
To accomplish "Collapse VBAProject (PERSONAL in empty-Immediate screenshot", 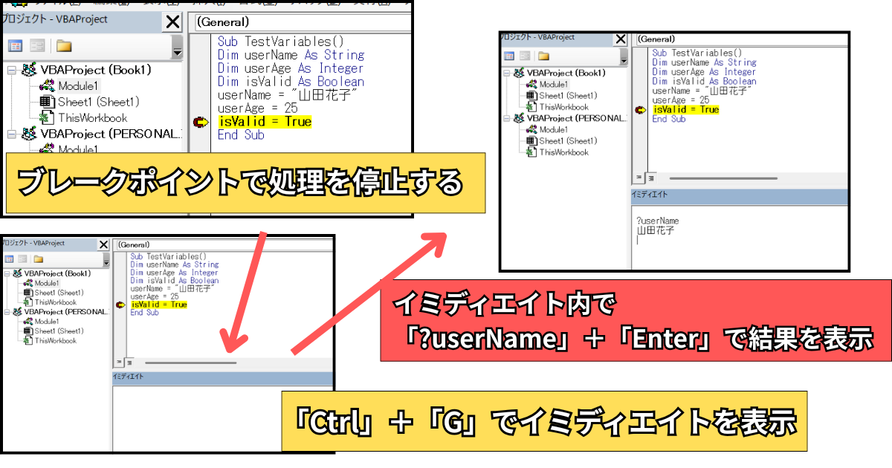I will (x=8, y=312).
